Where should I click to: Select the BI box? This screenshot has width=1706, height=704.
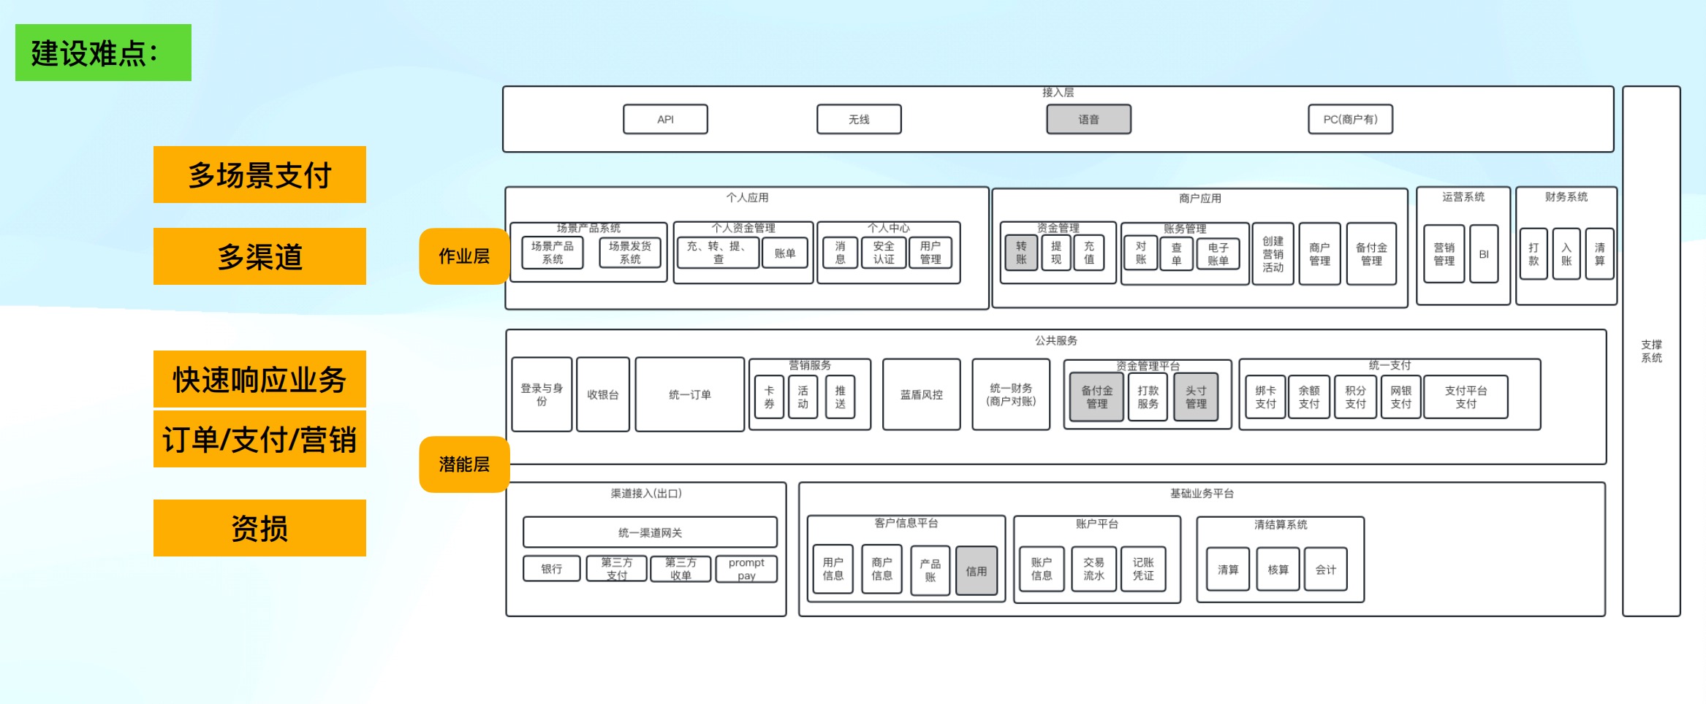1484,254
